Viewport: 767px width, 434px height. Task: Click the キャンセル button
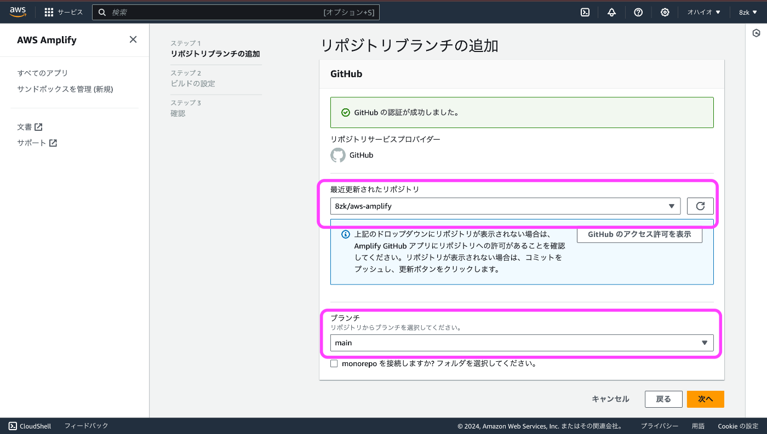(610, 399)
